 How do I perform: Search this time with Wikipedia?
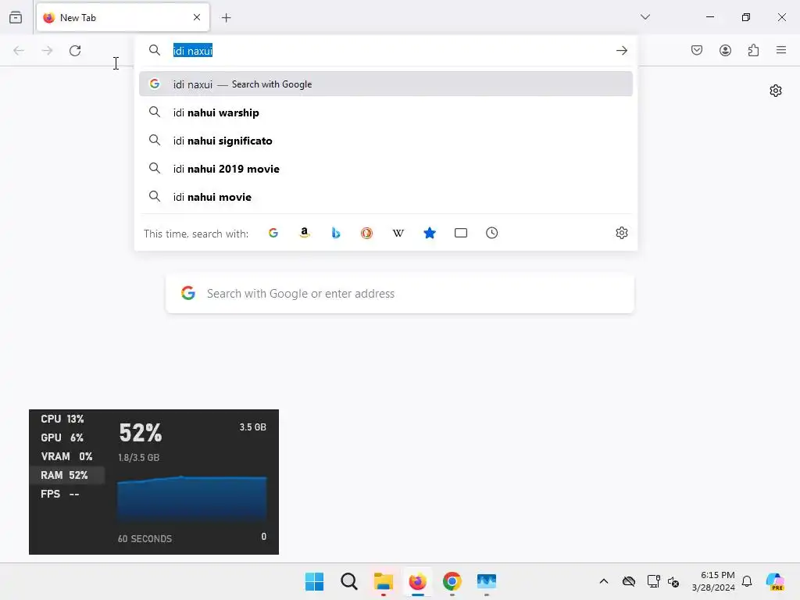tap(398, 233)
